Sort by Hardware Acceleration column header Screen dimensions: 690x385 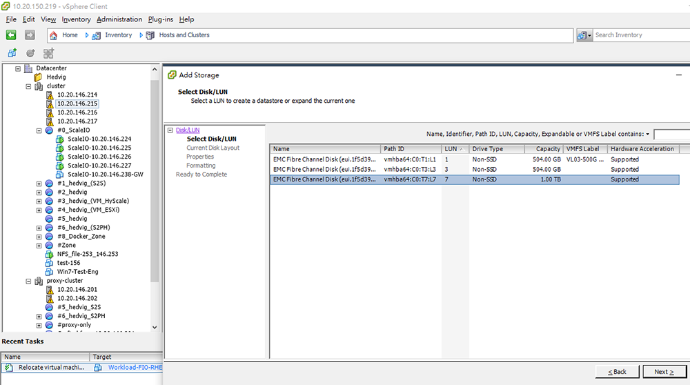(x=643, y=149)
